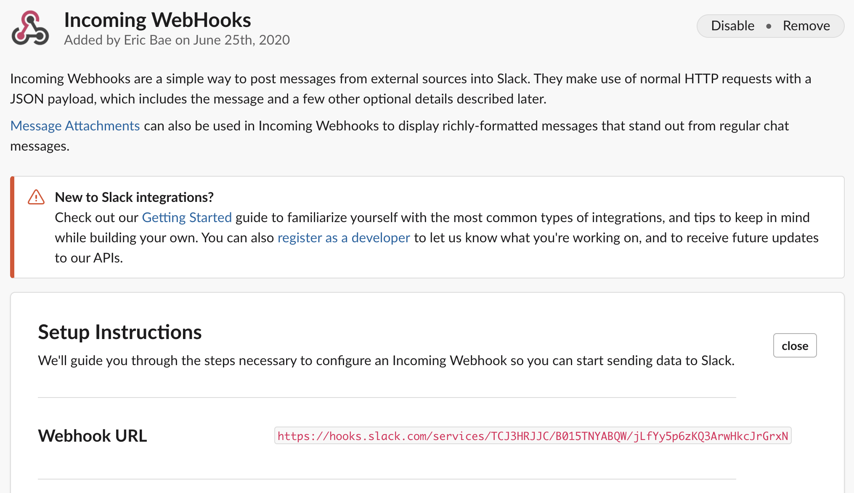
Task: Click the New to Slack integrations heading
Action: tap(134, 197)
